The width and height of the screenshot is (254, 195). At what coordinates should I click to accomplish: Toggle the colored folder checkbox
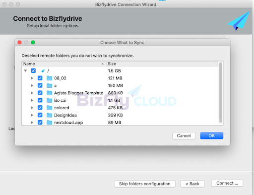click(40, 108)
